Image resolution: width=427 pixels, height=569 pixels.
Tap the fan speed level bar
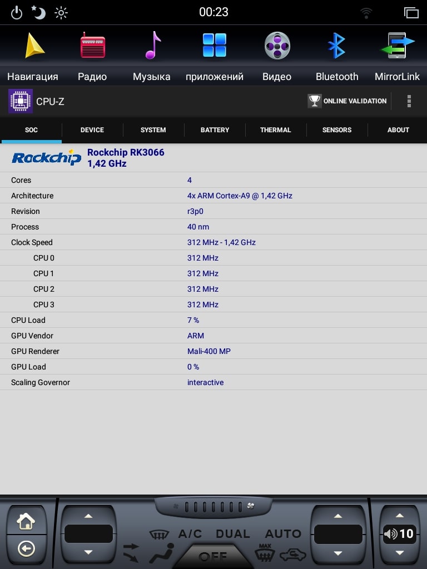tap(213, 507)
